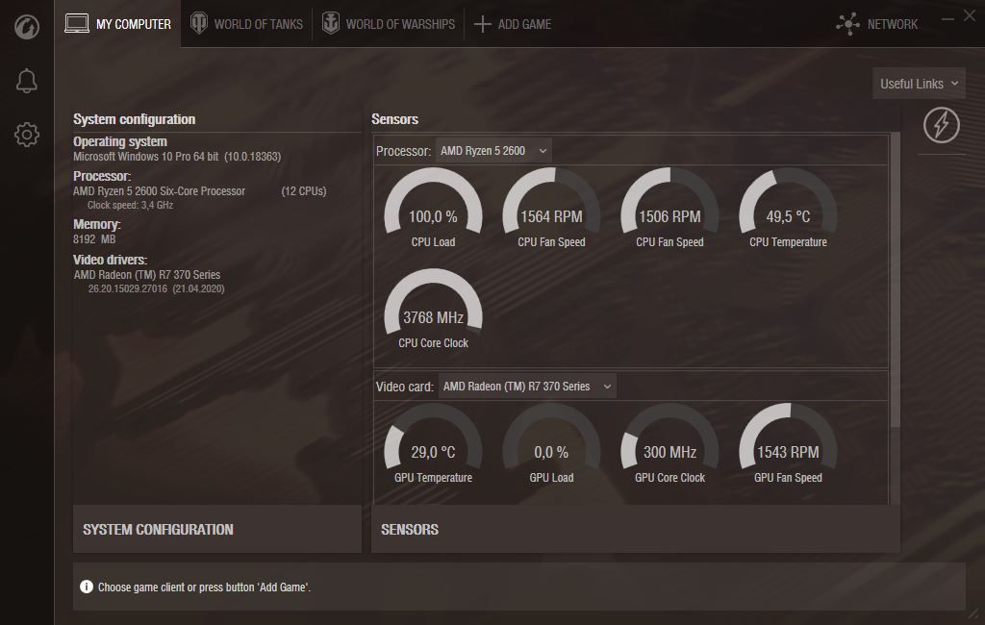Click the Sensors panel button
Viewport: 985px width, 625px height.
pos(636,529)
